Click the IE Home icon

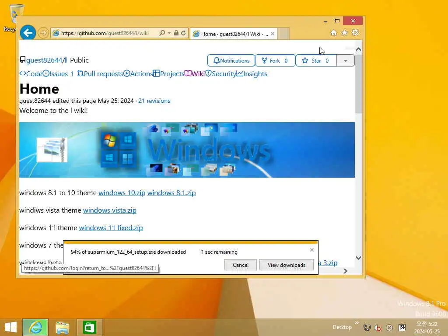pyautogui.click(x=334, y=32)
